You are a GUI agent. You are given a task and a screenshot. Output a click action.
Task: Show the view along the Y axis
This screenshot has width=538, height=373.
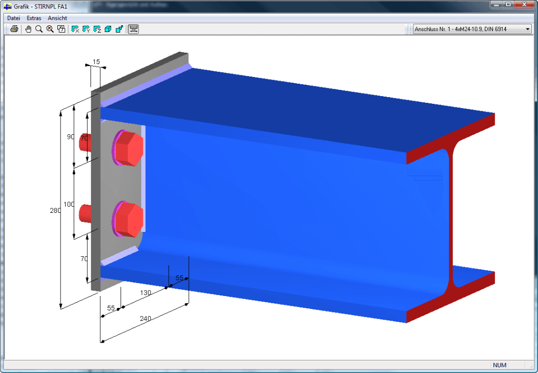[x=86, y=29]
